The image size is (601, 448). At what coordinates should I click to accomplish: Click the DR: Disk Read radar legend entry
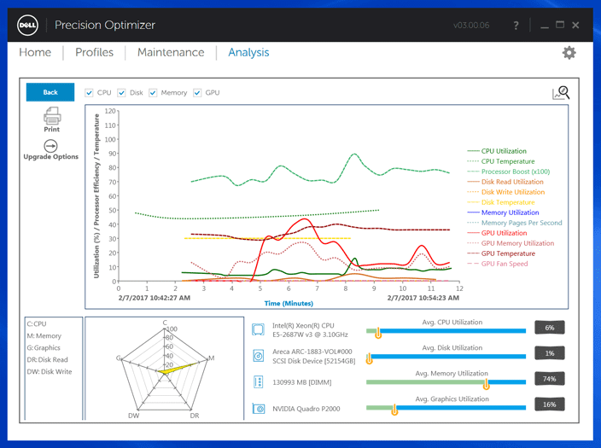point(47,359)
